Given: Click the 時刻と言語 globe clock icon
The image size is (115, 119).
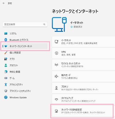Looking at the screenshot, I should pyautogui.click(x=6, y=72).
